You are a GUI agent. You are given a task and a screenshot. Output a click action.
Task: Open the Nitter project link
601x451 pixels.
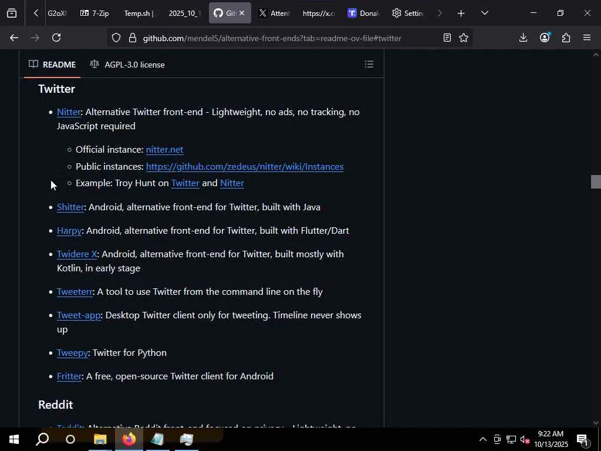(x=69, y=112)
